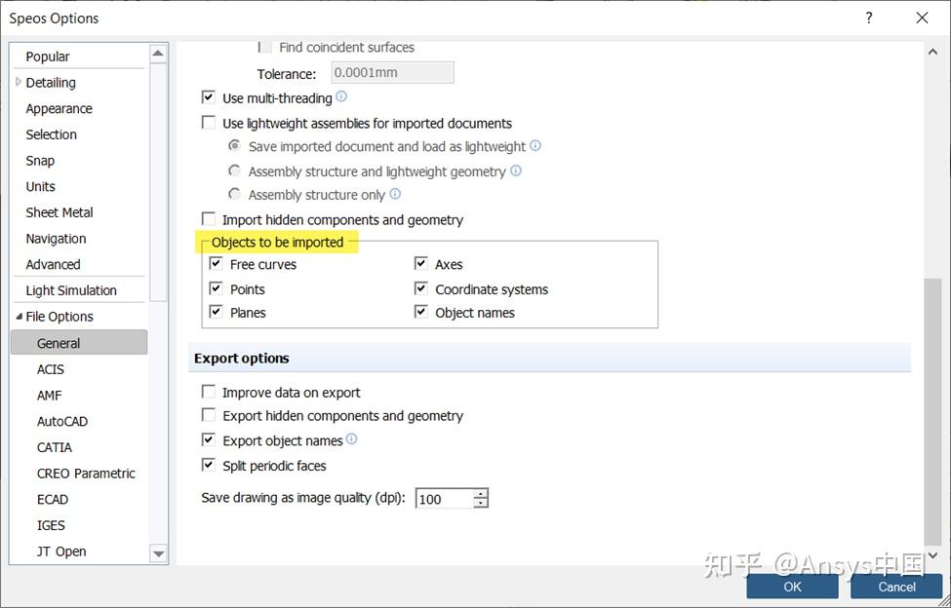Enable Import hidden components and geometry

208,220
